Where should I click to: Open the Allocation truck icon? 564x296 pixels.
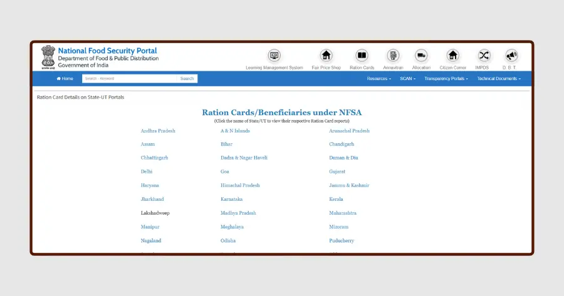(421, 56)
